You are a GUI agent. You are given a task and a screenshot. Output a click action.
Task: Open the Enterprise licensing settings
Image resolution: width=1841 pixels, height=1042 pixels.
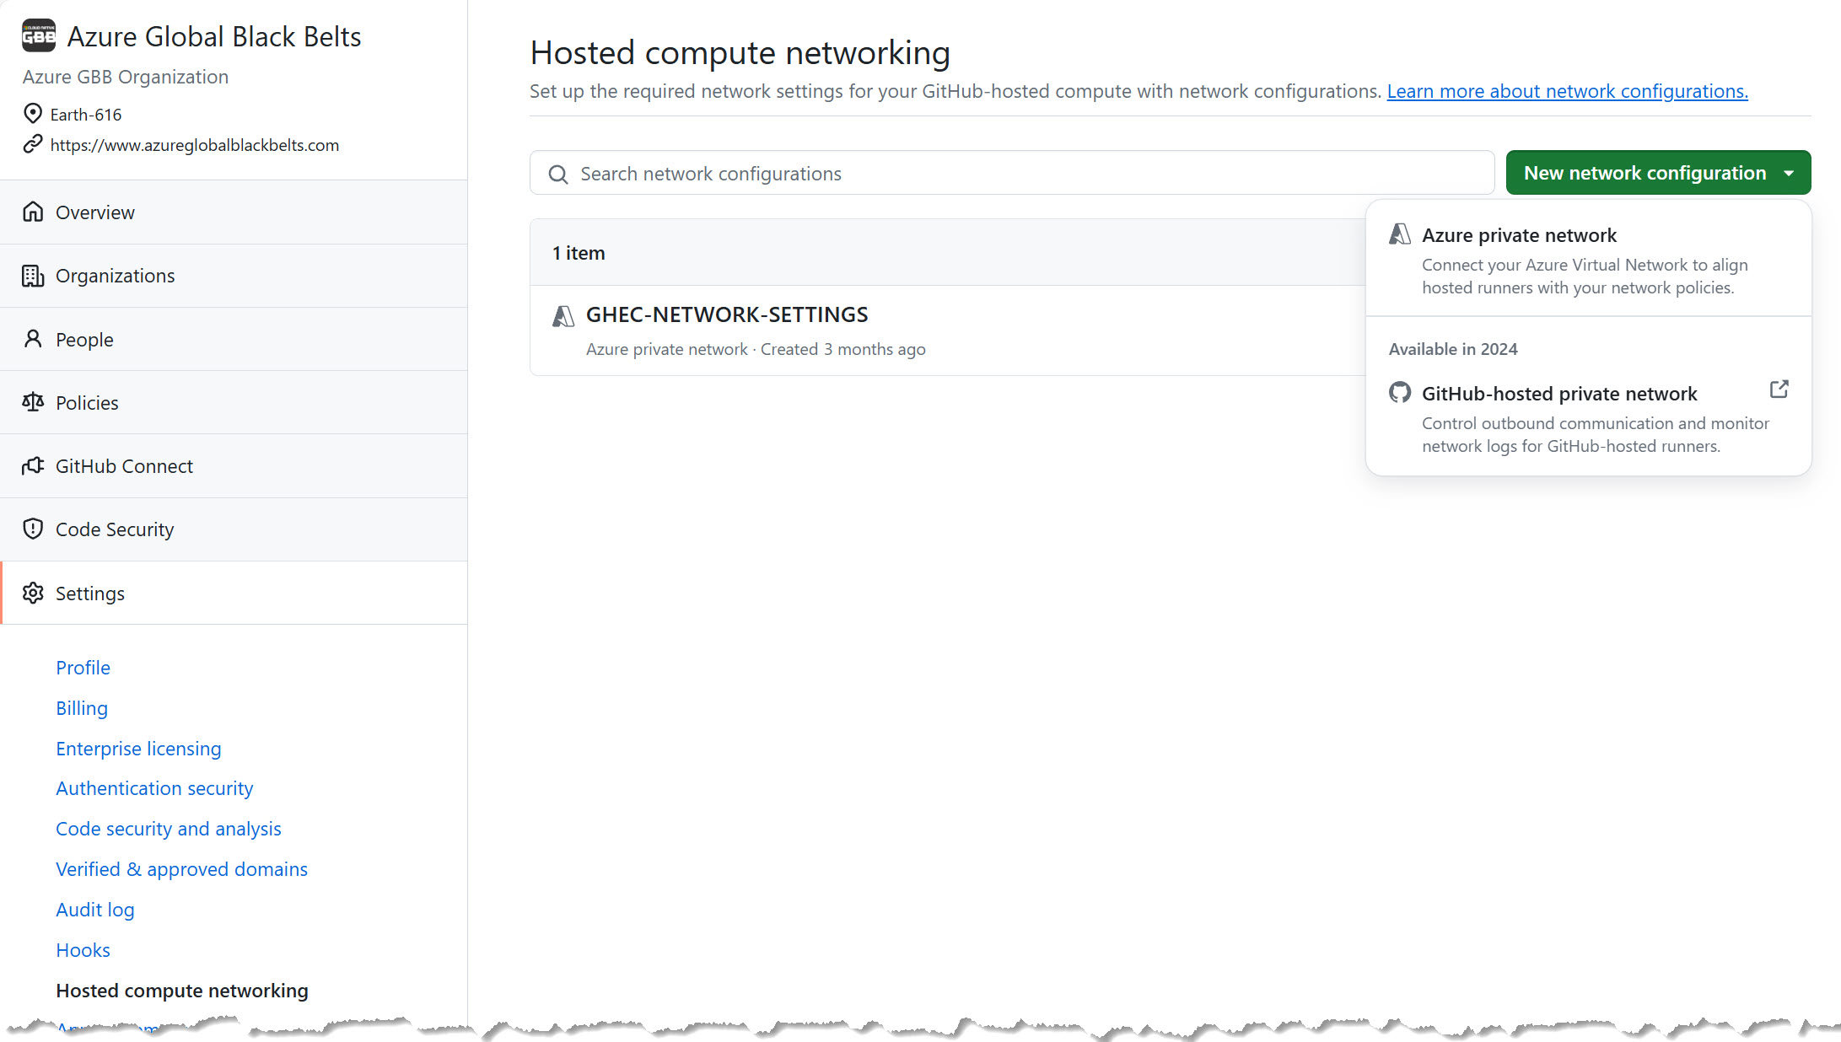tap(138, 749)
